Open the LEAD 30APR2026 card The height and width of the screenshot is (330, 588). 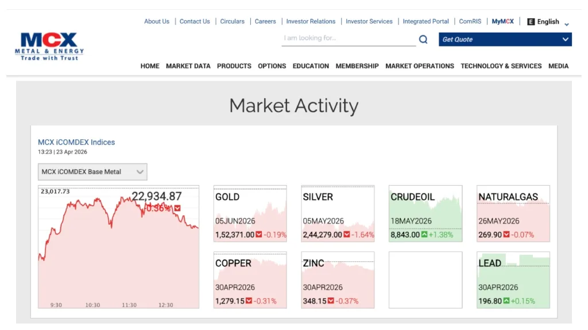pos(513,280)
